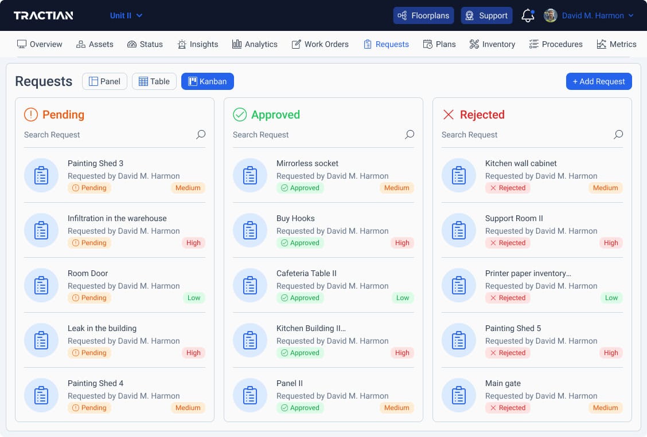Click the clipboard icon for Mirrorless socket

pyautogui.click(x=250, y=175)
